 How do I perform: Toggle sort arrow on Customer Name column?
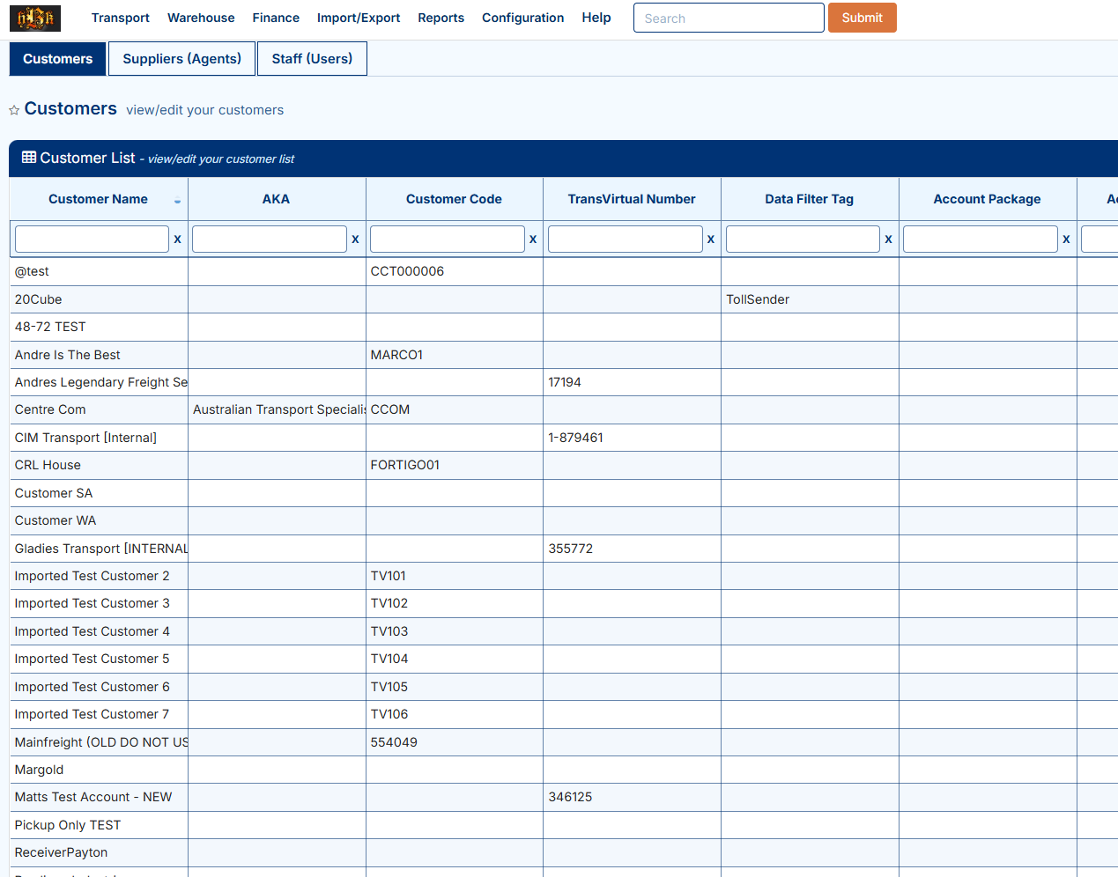pyautogui.click(x=177, y=201)
